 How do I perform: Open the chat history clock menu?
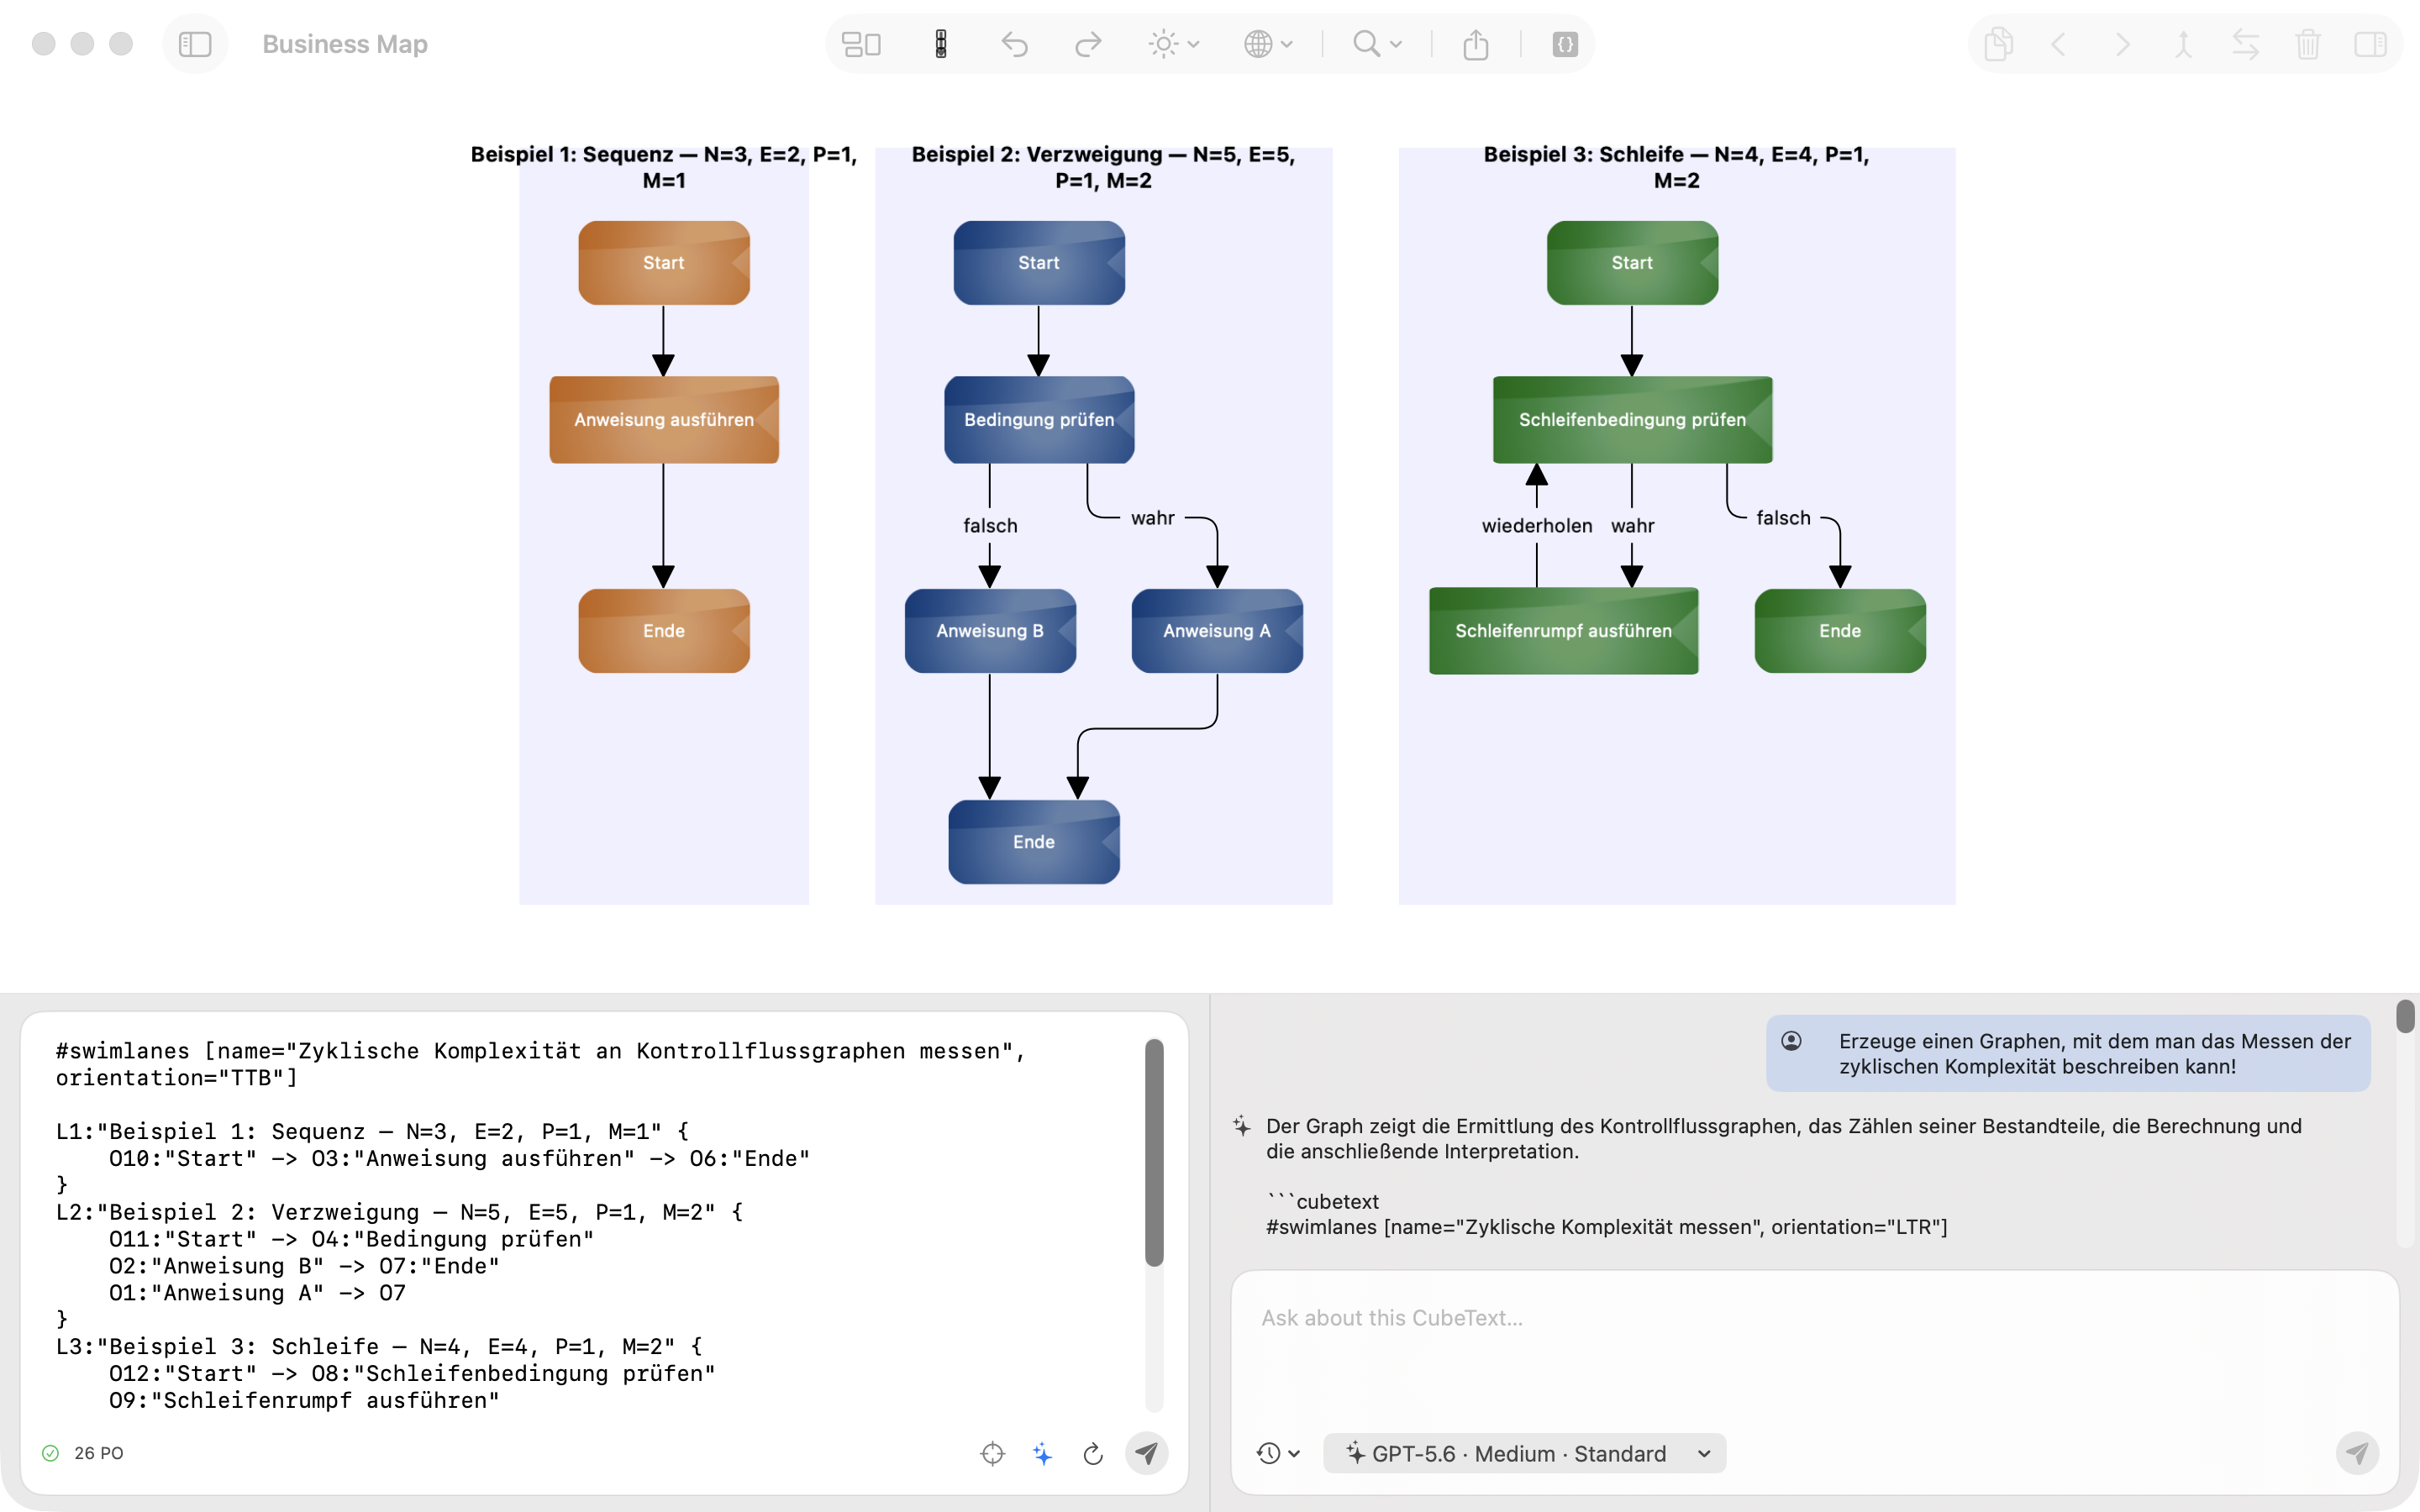(x=1278, y=1453)
